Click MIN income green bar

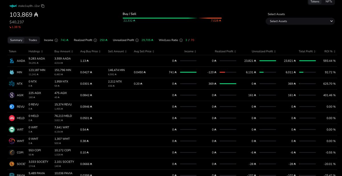188,72
